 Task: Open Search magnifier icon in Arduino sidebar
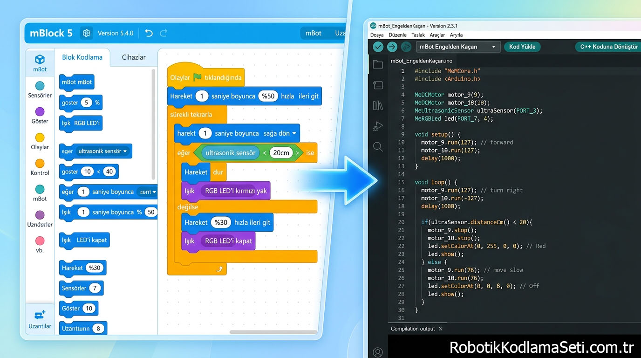(x=378, y=147)
